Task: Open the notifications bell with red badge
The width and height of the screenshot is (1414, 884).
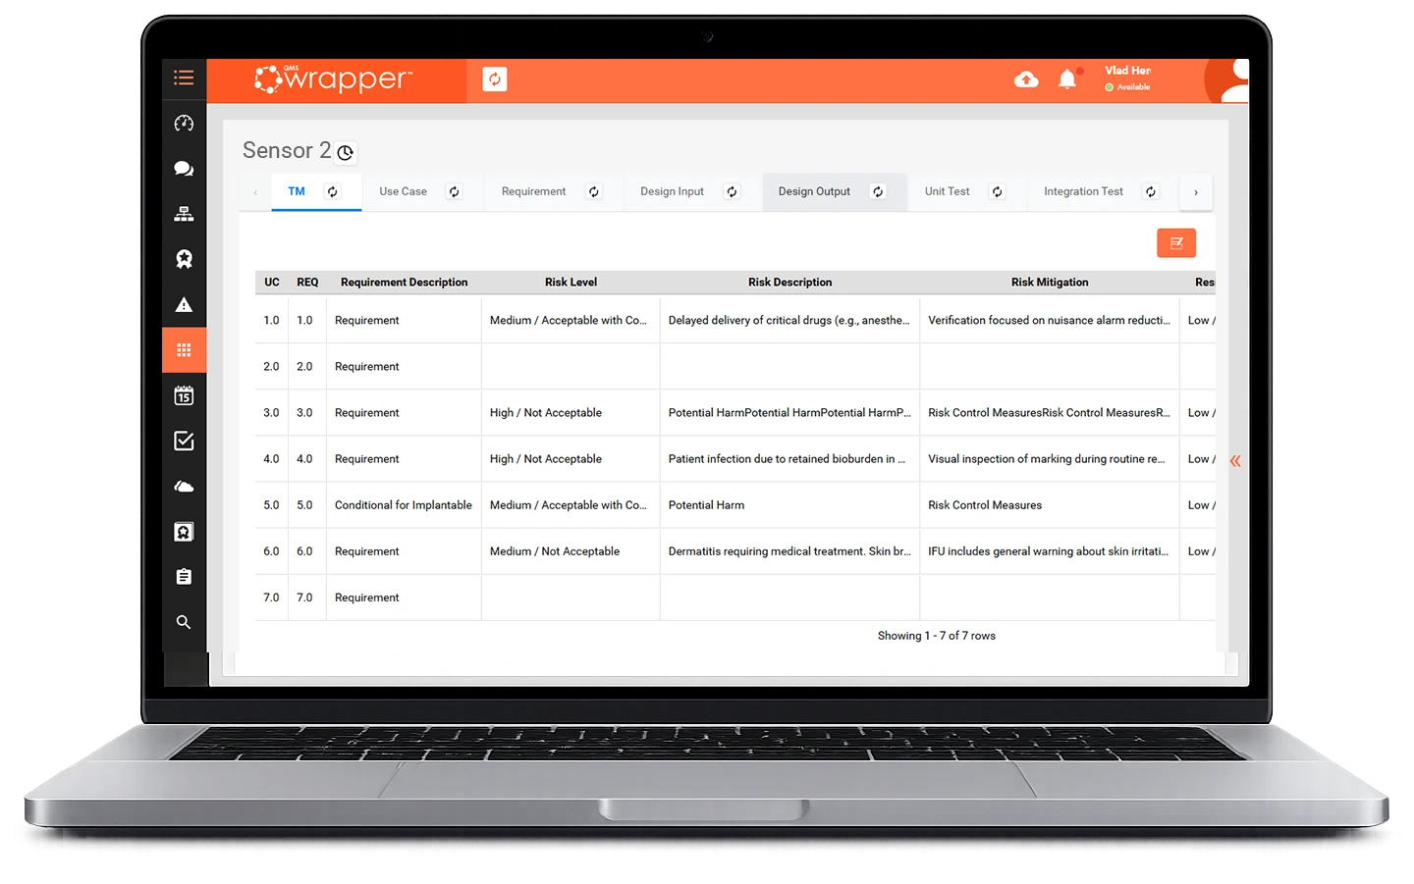Action: click(x=1068, y=78)
